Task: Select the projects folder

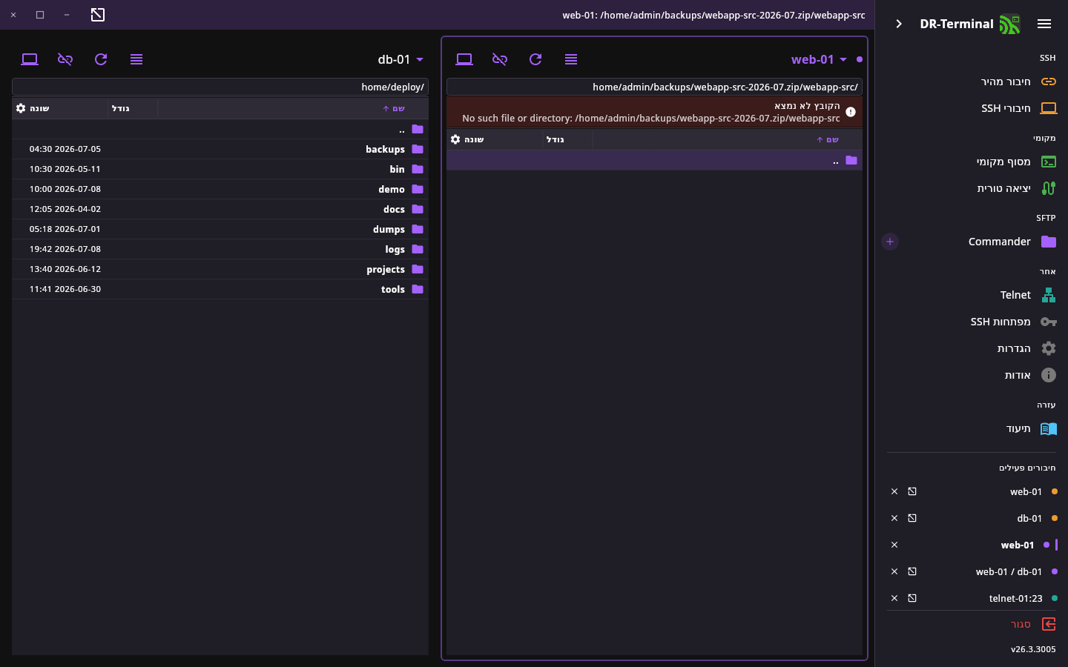Action: (x=220, y=269)
